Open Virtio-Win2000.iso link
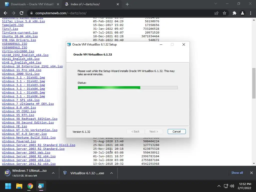This screenshot has width=256, height=192. [18, 51]
